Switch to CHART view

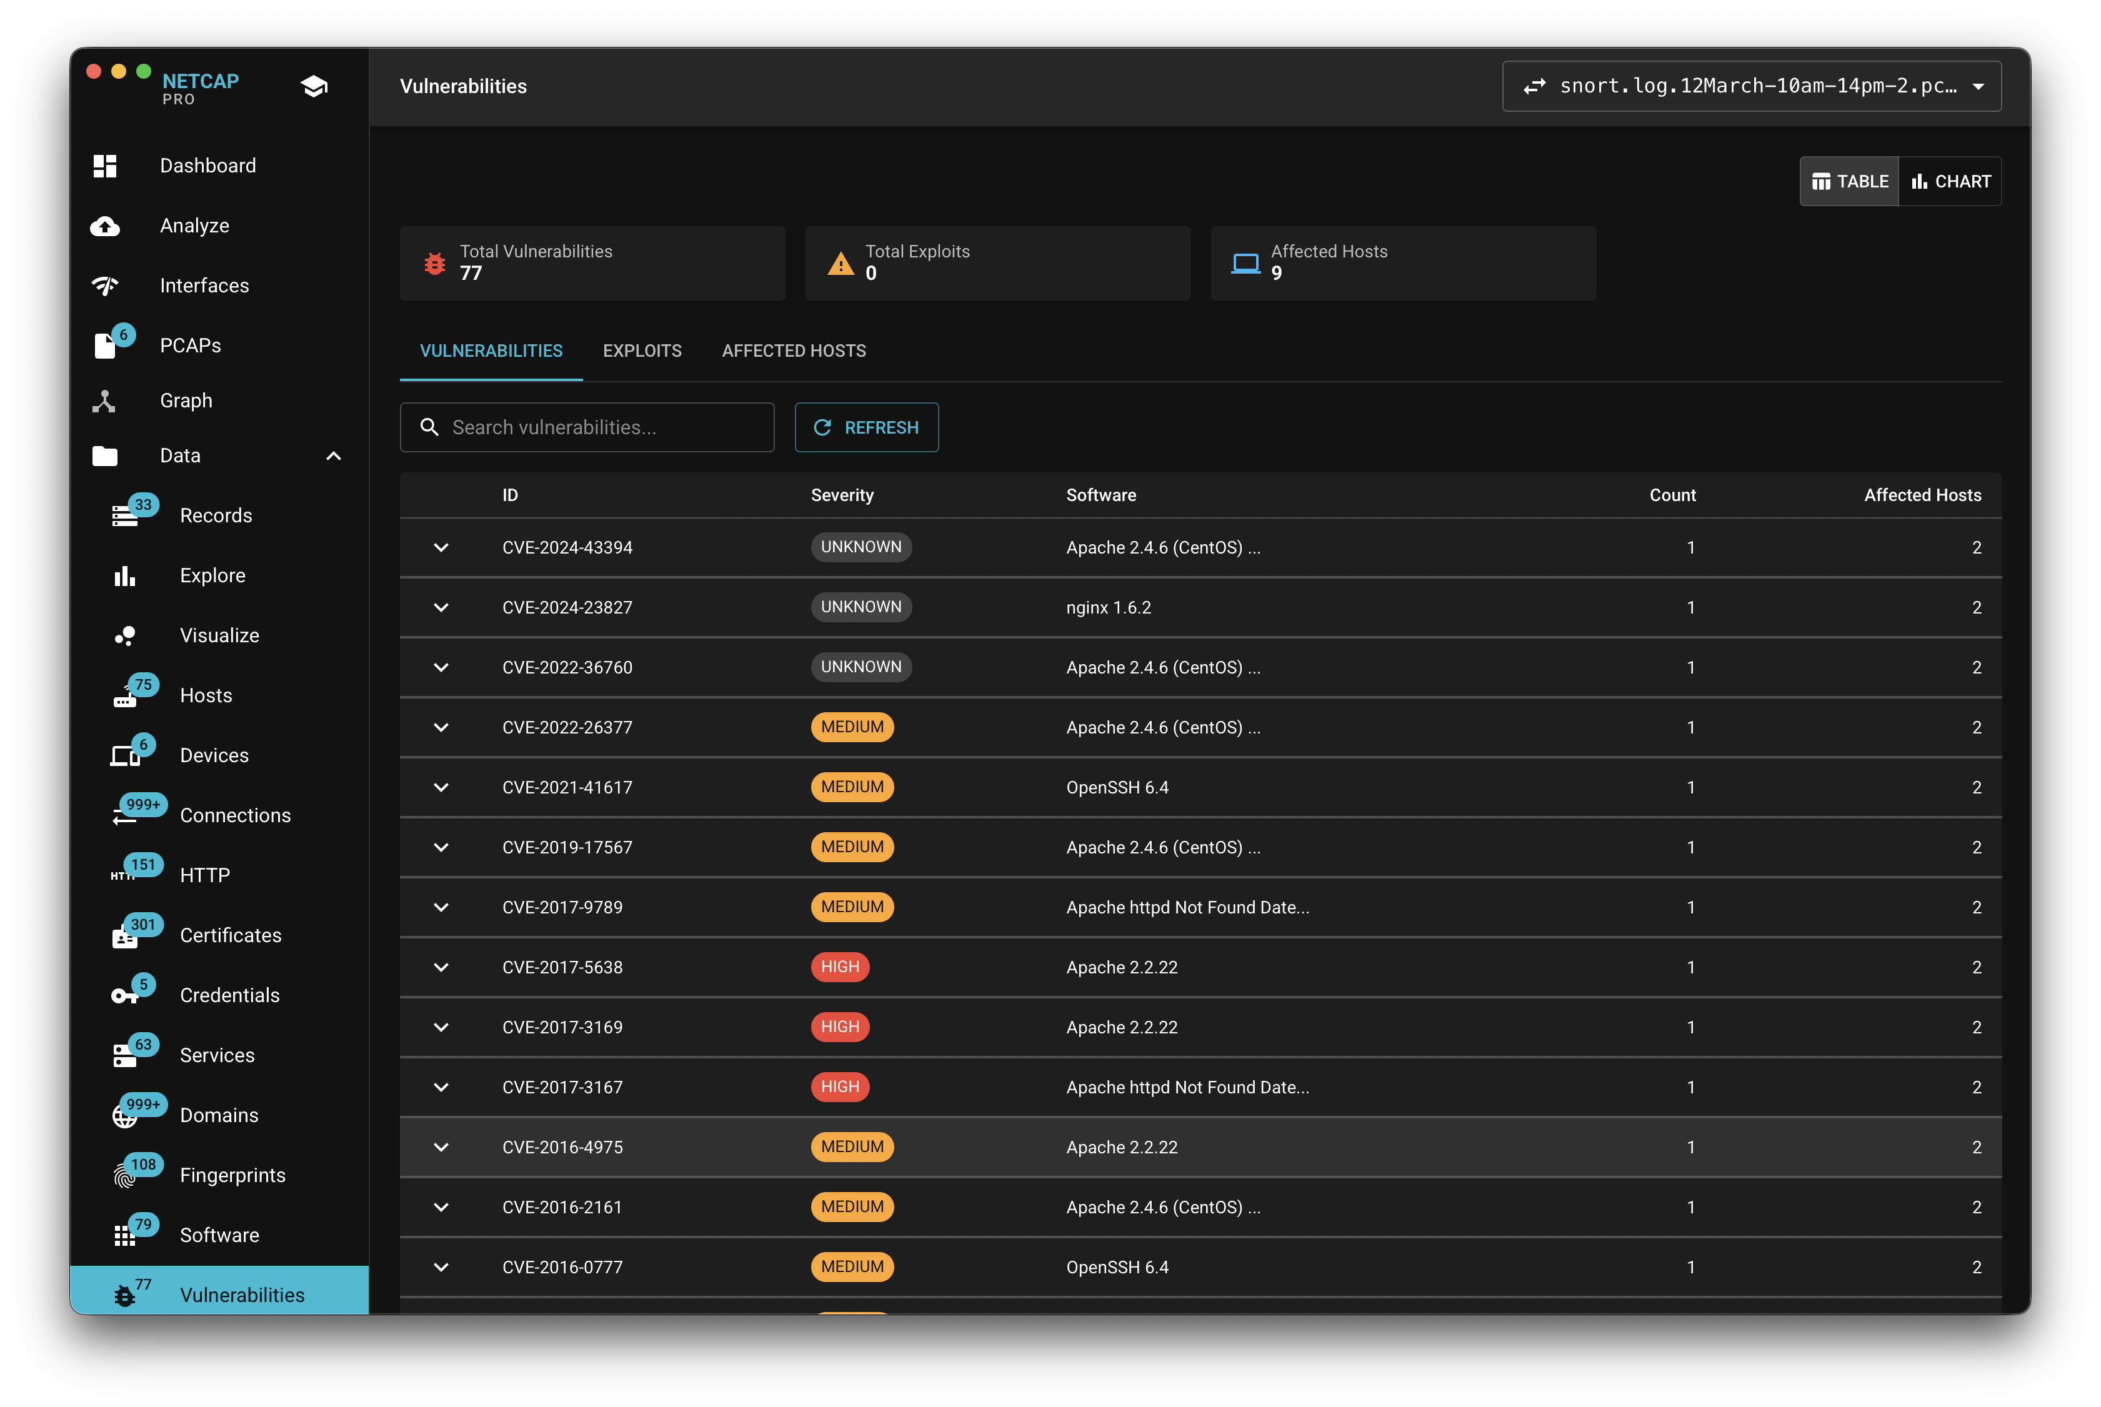coord(1951,181)
